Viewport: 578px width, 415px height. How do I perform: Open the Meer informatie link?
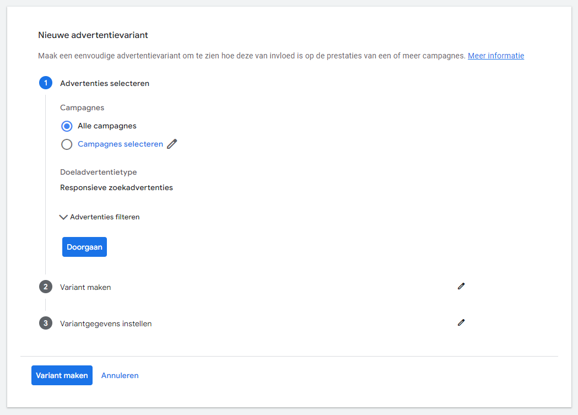pyautogui.click(x=496, y=56)
